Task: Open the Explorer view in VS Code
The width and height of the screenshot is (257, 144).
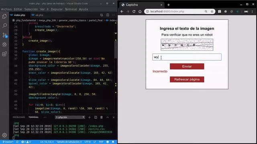Action: point(4,16)
